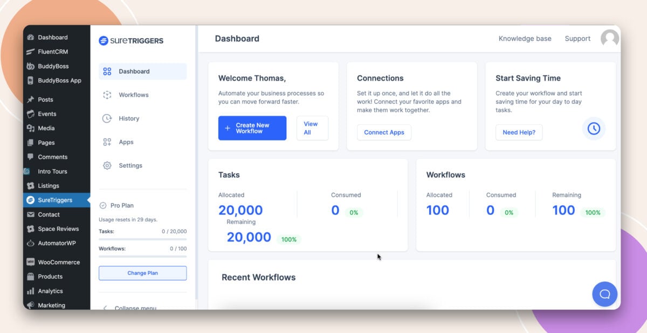Select Dashboard in SureTriggers sidebar
This screenshot has width=647, height=333.
142,72
